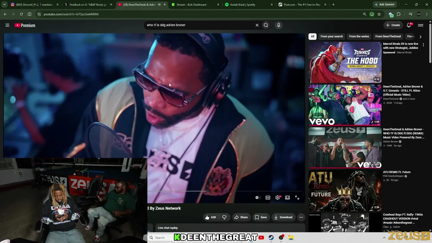
Task: Open the player settings gear
Action: coord(277,197)
